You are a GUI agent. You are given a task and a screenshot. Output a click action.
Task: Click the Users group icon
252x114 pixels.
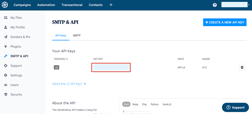pyautogui.click(x=6, y=85)
